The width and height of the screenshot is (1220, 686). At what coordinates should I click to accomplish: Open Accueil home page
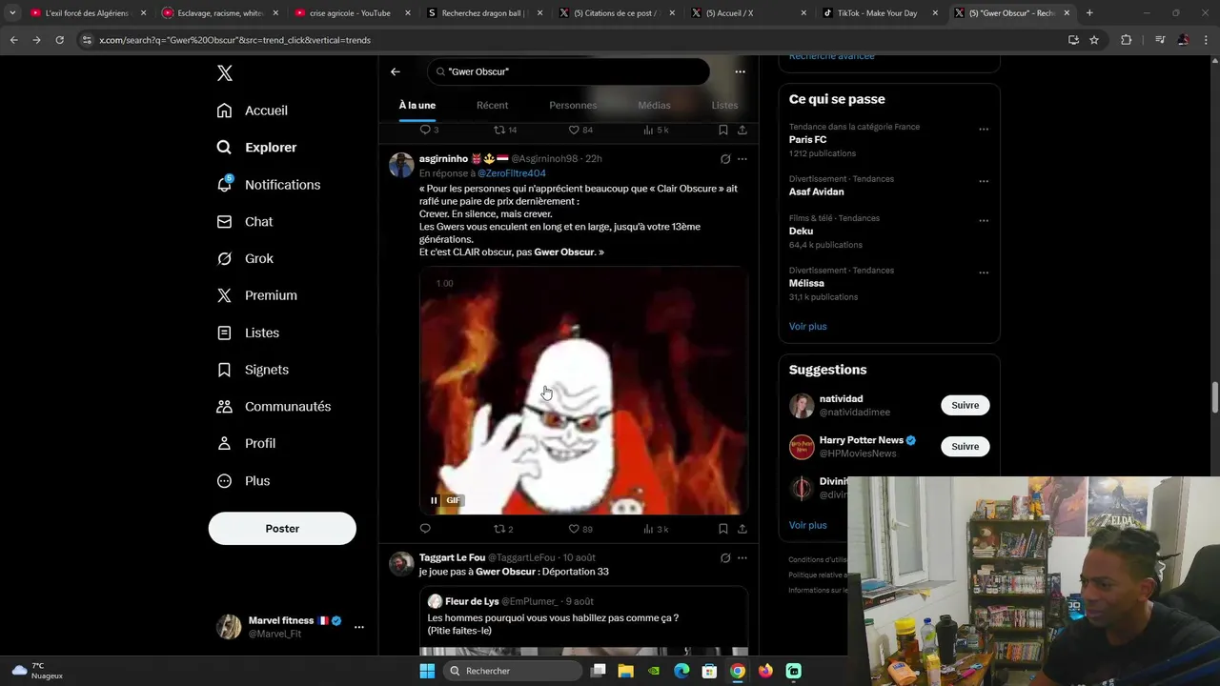click(x=253, y=111)
